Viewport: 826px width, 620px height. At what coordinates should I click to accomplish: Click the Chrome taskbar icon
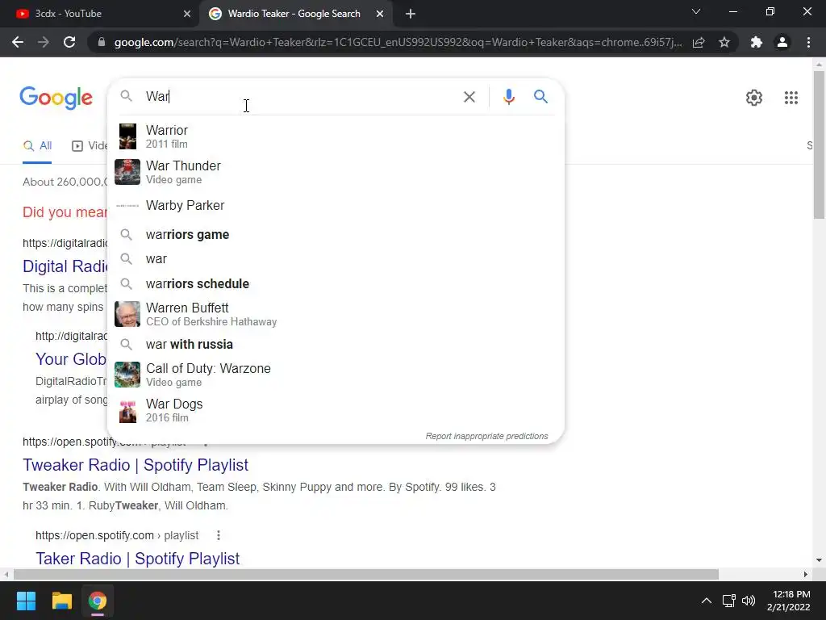98,601
